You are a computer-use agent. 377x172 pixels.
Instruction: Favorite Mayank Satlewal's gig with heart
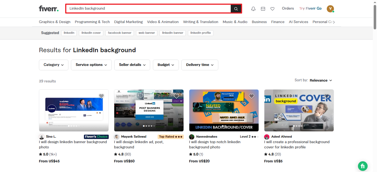(x=176, y=96)
